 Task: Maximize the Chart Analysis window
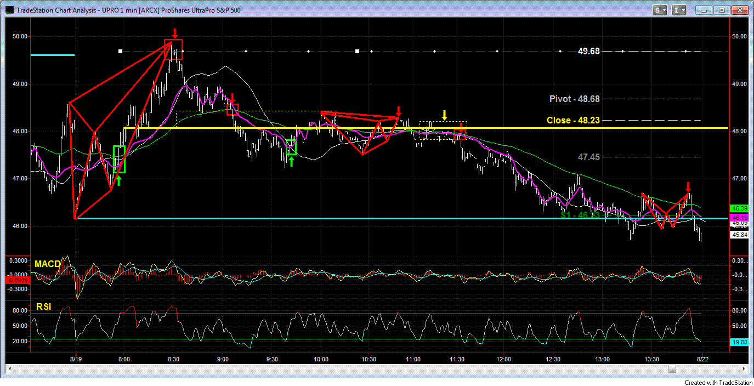722,10
